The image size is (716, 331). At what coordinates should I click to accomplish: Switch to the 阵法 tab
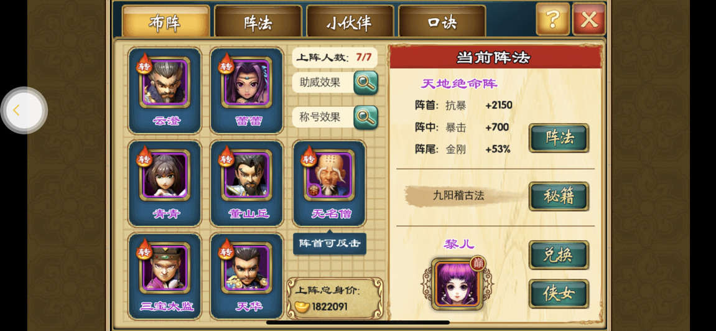coord(258,21)
